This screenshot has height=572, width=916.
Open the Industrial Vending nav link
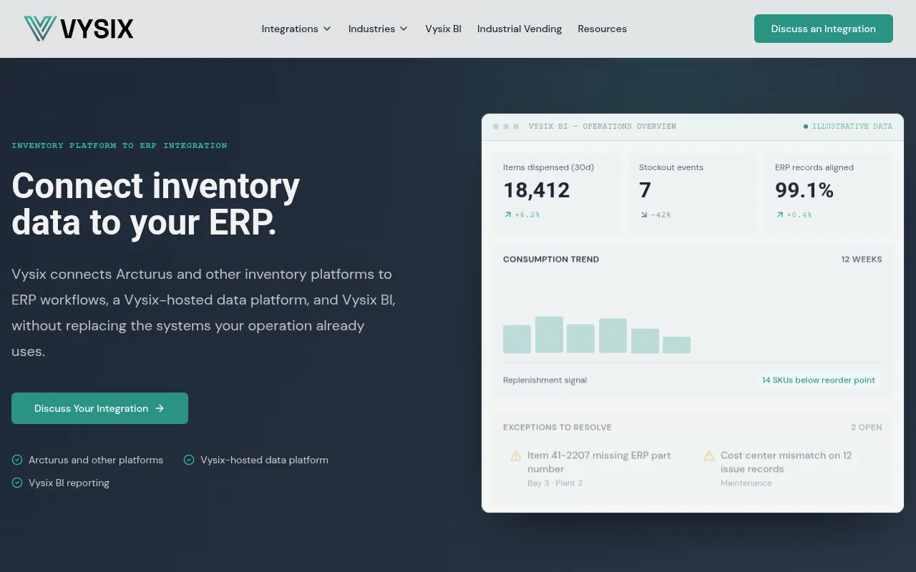520,29
